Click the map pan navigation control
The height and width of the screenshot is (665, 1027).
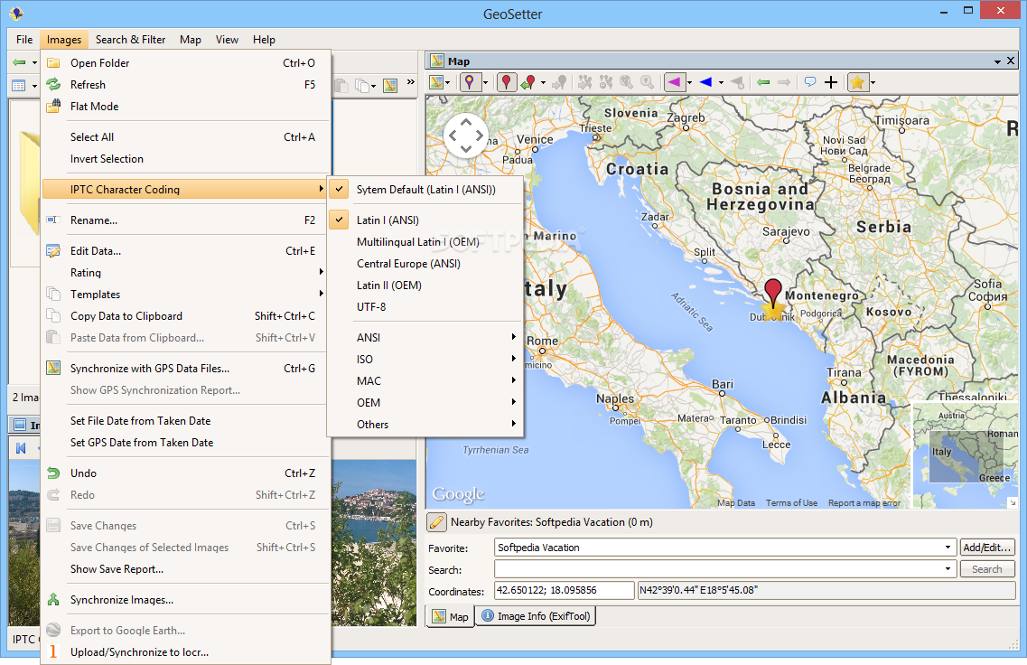(x=466, y=136)
